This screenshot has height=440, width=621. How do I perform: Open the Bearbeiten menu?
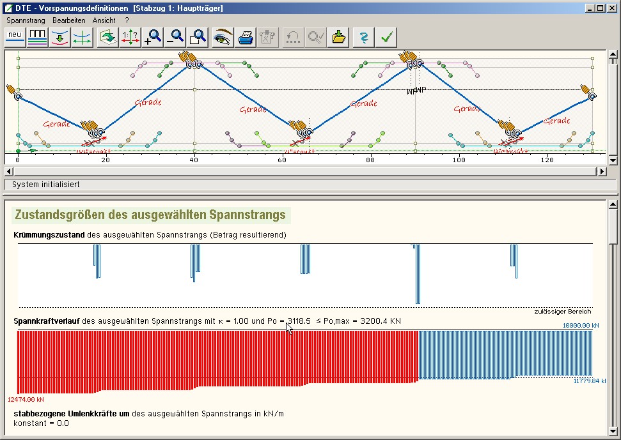point(68,20)
